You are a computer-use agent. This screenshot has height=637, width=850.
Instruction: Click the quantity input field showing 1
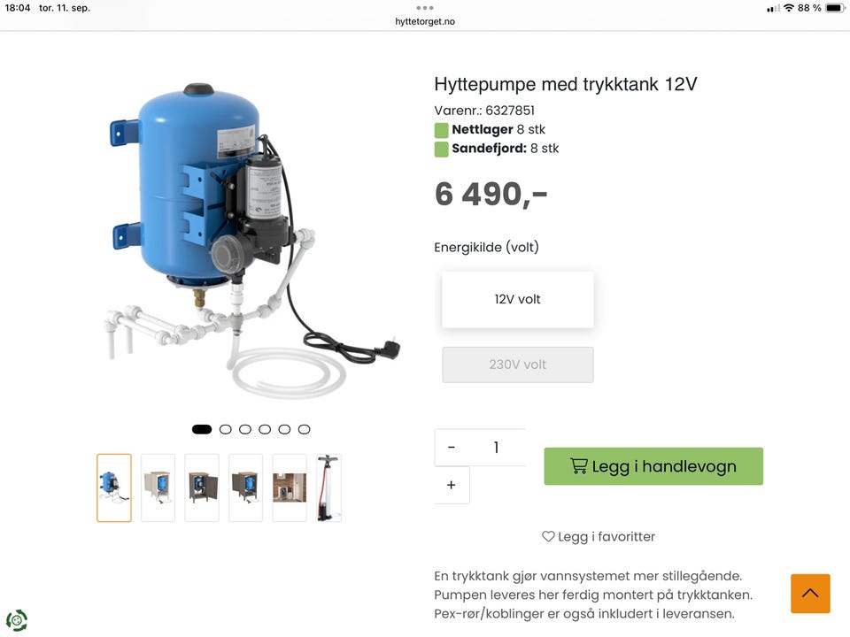[497, 448]
